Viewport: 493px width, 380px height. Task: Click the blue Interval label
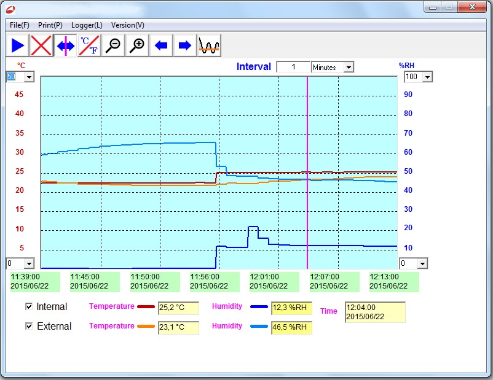coord(254,66)
